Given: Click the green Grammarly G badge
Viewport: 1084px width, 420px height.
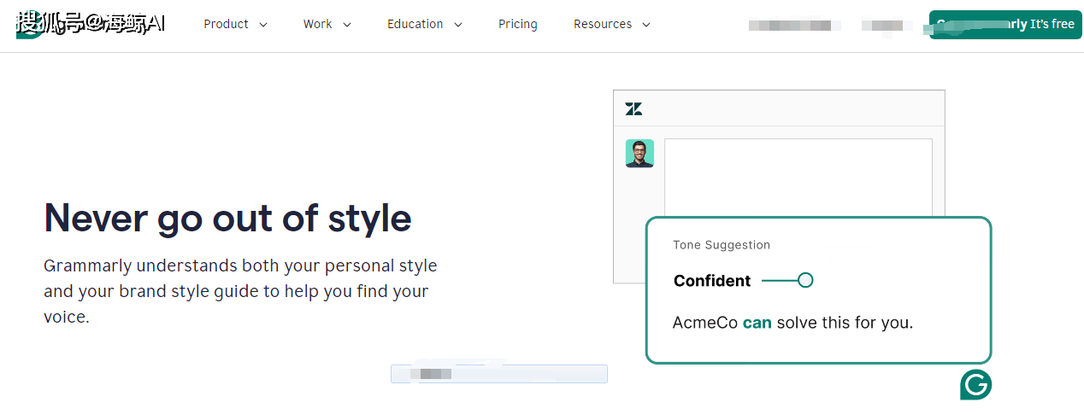Looking at the screenshot, I should tap(975, 385).
